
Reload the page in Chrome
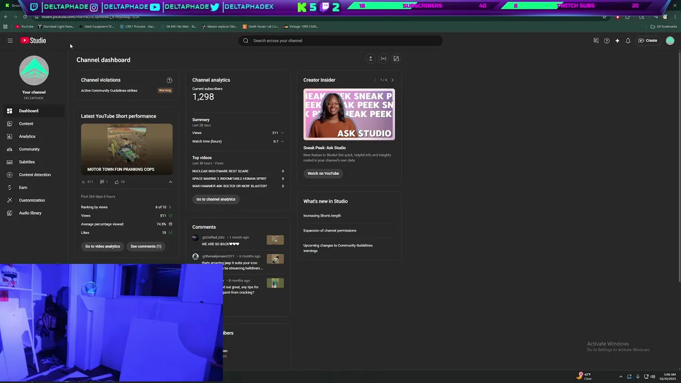[24, 17]
